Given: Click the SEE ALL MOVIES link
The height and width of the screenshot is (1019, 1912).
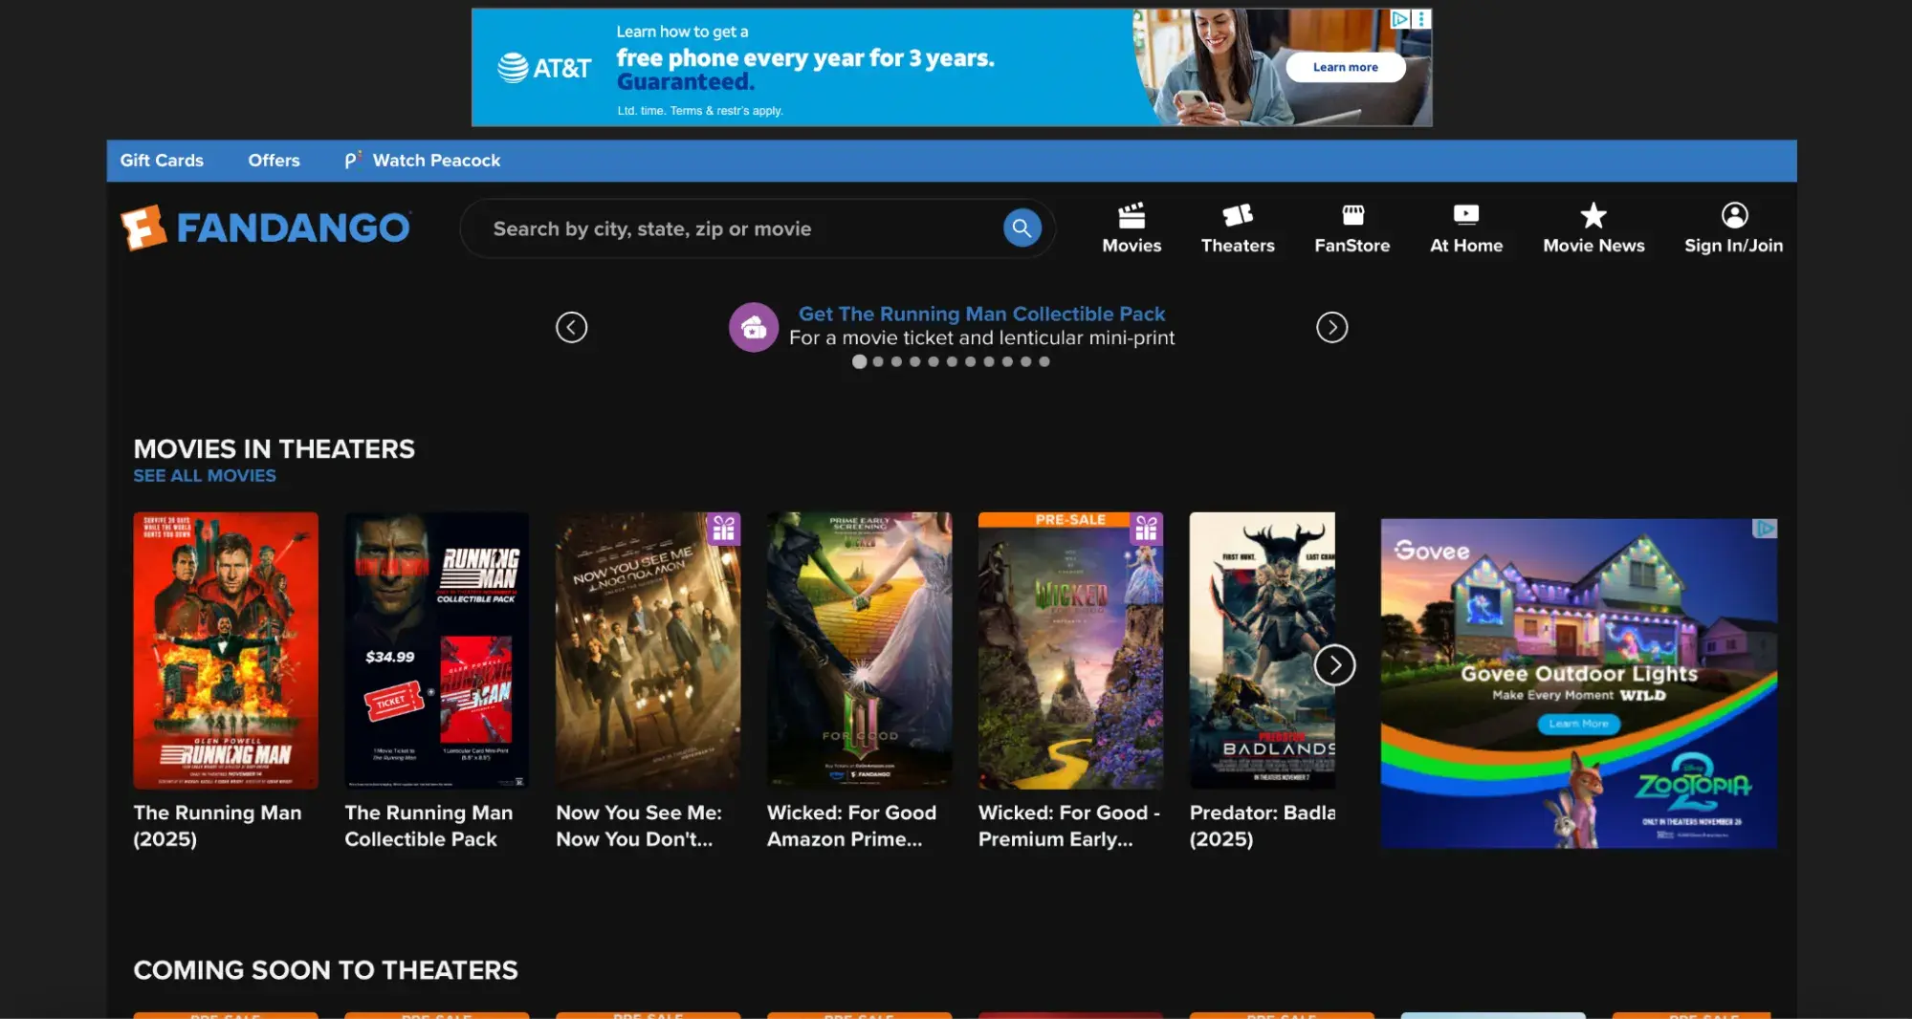Looking at the screenshot, I should point(204,475).
